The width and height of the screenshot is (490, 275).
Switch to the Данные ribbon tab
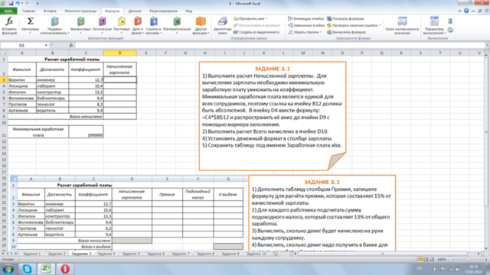point(135,11)
